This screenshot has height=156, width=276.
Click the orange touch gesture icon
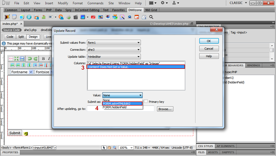pos(61,17)
